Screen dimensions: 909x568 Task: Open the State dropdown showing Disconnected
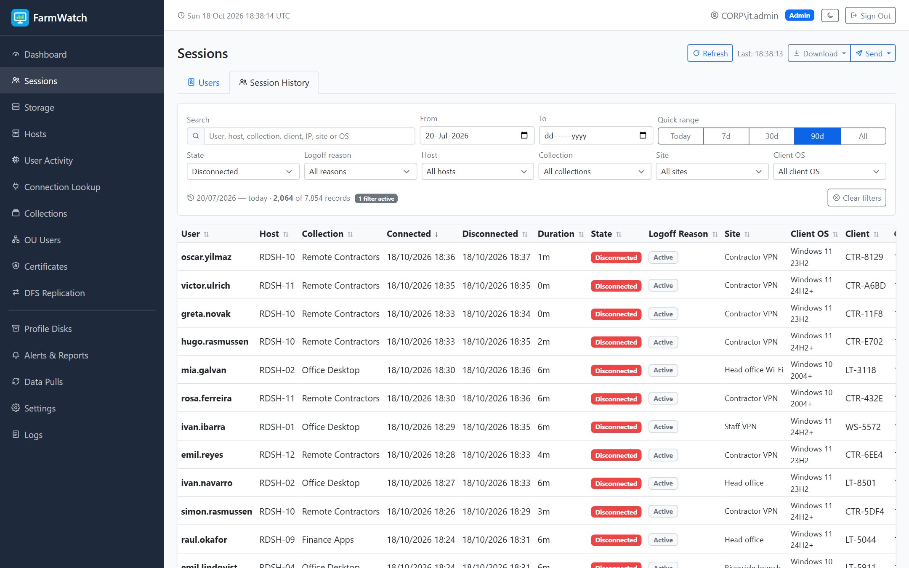pos(243,171)
